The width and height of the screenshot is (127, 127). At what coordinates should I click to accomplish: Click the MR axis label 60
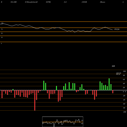[x=124, y=80]
